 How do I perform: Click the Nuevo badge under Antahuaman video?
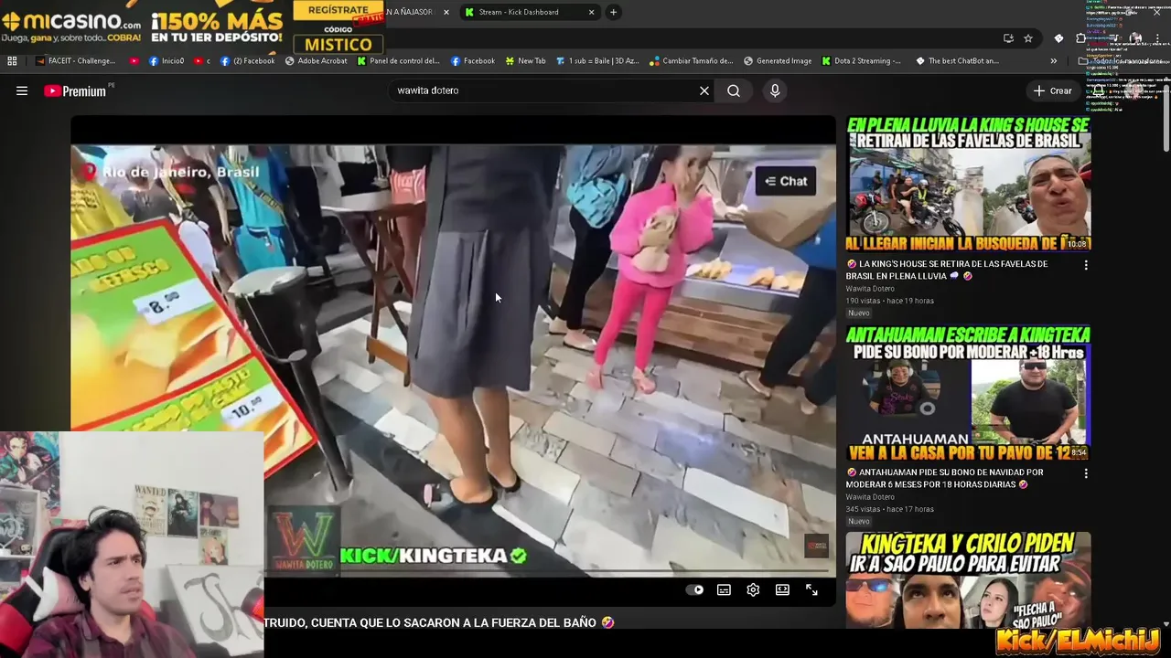pyautogui.click(x=859, y=522)
